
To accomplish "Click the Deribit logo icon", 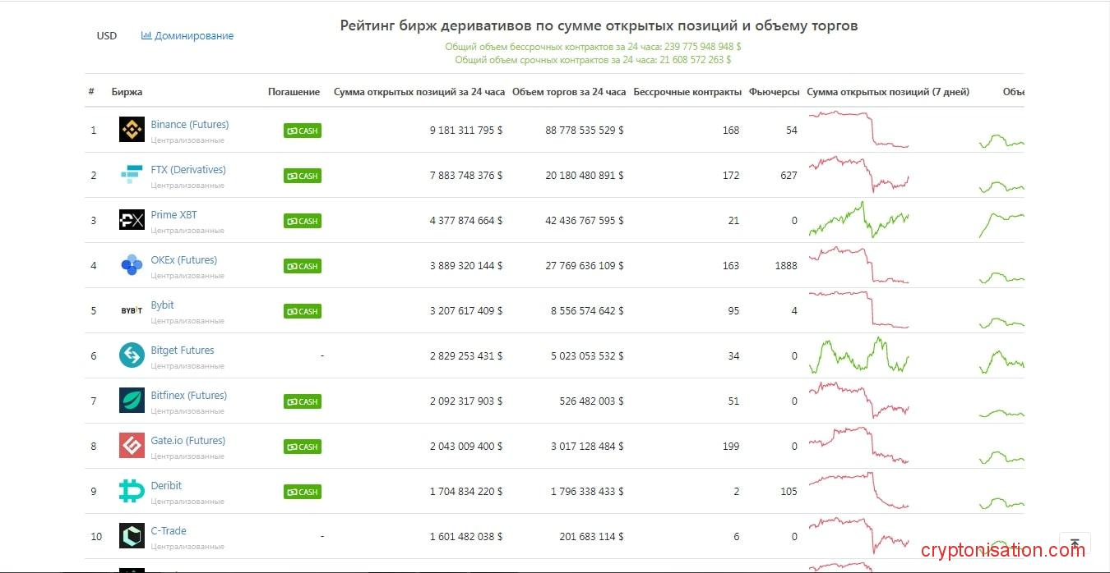I will pyautogui.click(x=132, y=491).
